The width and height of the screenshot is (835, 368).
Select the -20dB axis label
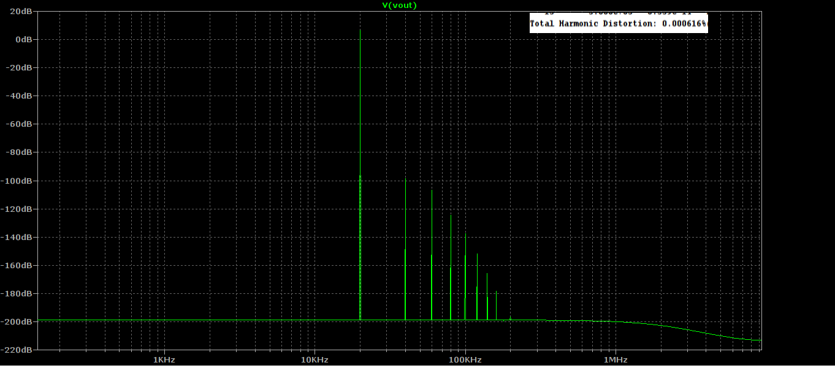coord(20,67)
